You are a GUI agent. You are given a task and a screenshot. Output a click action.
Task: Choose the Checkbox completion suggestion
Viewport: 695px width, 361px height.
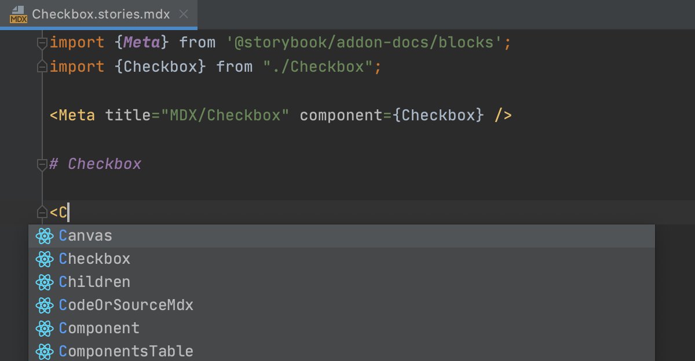coord(94,259)
